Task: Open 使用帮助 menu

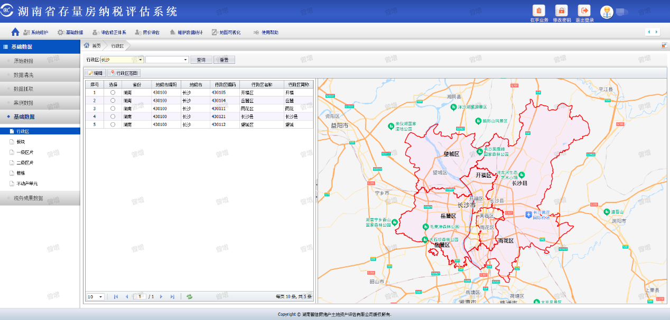Action: coord(266,33)
